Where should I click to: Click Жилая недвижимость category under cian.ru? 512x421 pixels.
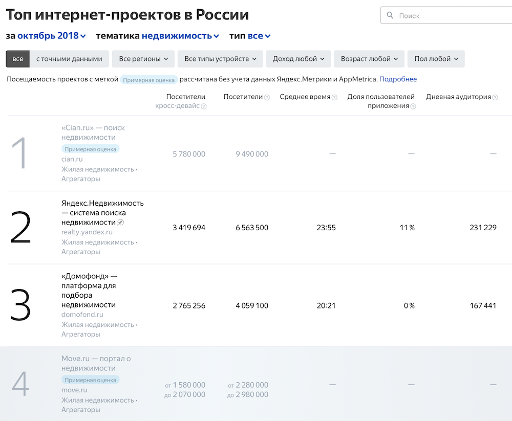98,169
